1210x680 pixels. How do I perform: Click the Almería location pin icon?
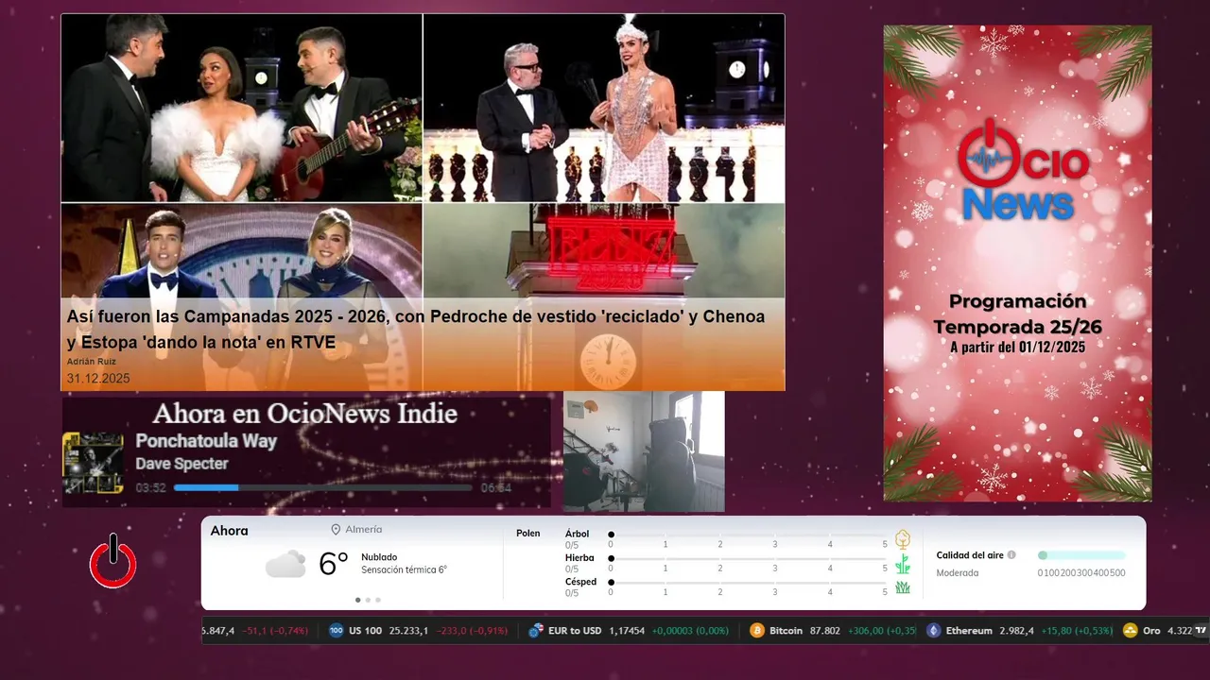336,530
